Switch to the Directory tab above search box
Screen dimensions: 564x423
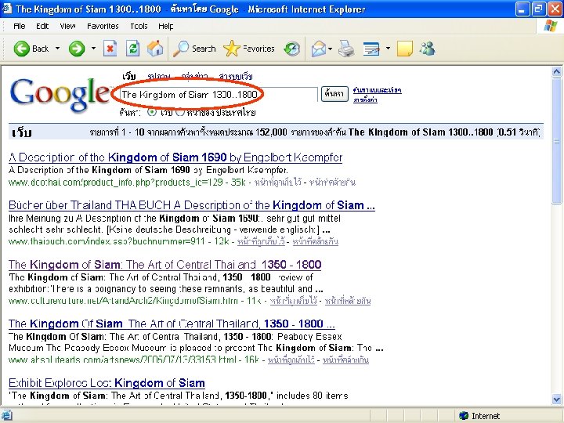pos(236,76)
